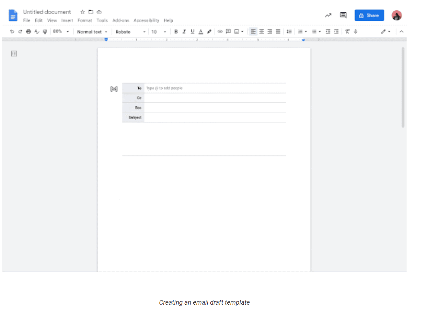Expand bulleted list style arrow
Viewport: 427px width, 316px height.
[320, 32]
